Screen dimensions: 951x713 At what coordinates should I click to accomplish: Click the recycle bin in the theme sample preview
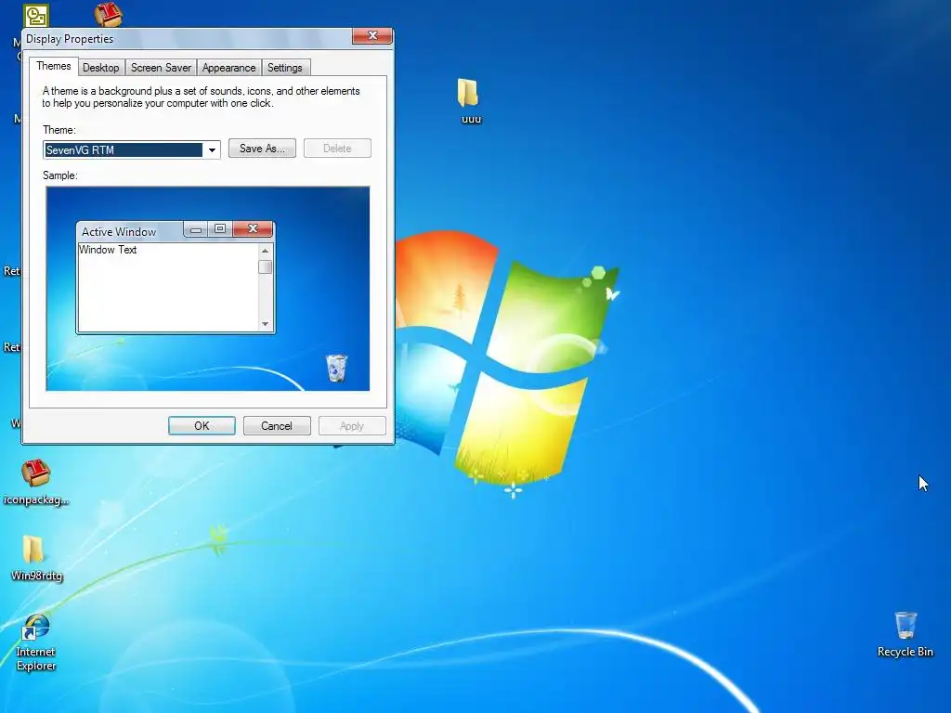coord(336,368)
